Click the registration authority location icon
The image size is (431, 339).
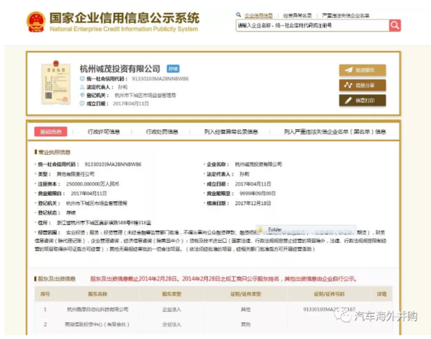click(x=82, y=95)
